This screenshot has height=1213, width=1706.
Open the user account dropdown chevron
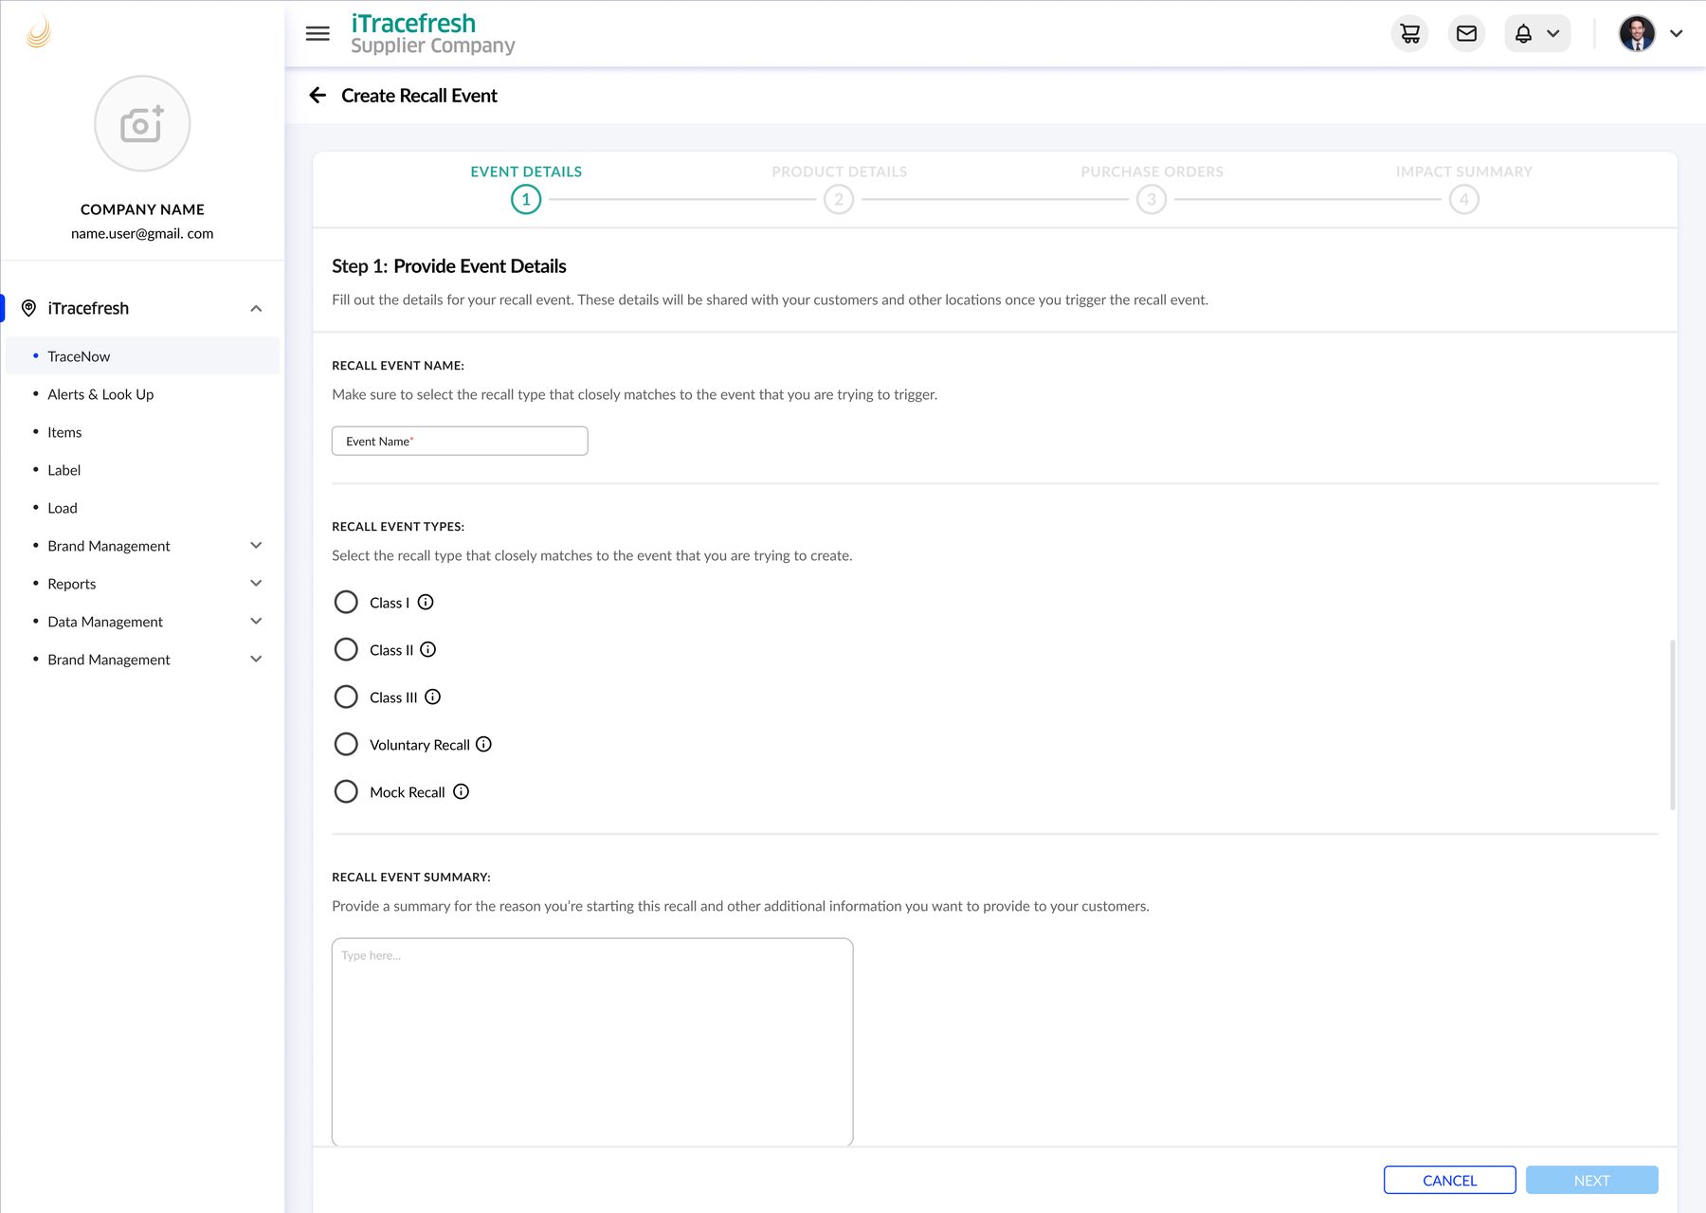coord(1677,34)
